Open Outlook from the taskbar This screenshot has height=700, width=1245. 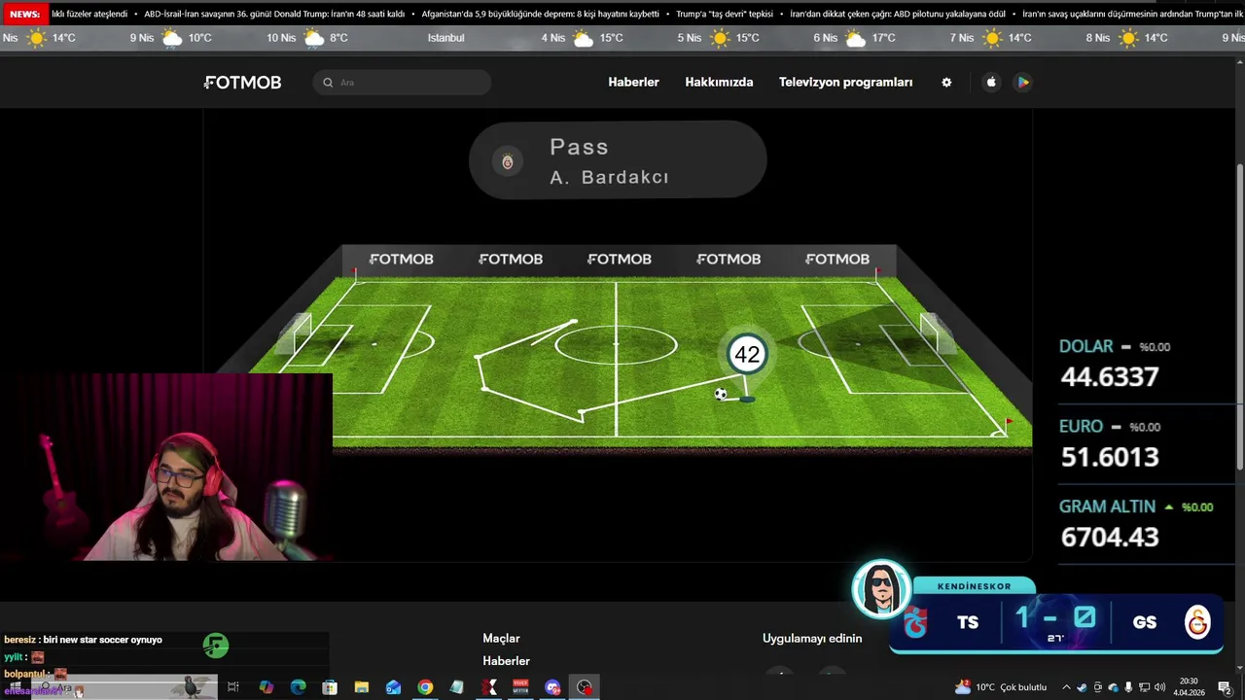tap(393, 687)
